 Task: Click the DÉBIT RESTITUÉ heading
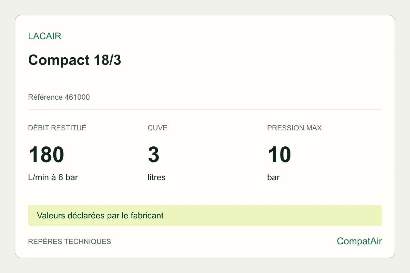[x=57, y=128]
